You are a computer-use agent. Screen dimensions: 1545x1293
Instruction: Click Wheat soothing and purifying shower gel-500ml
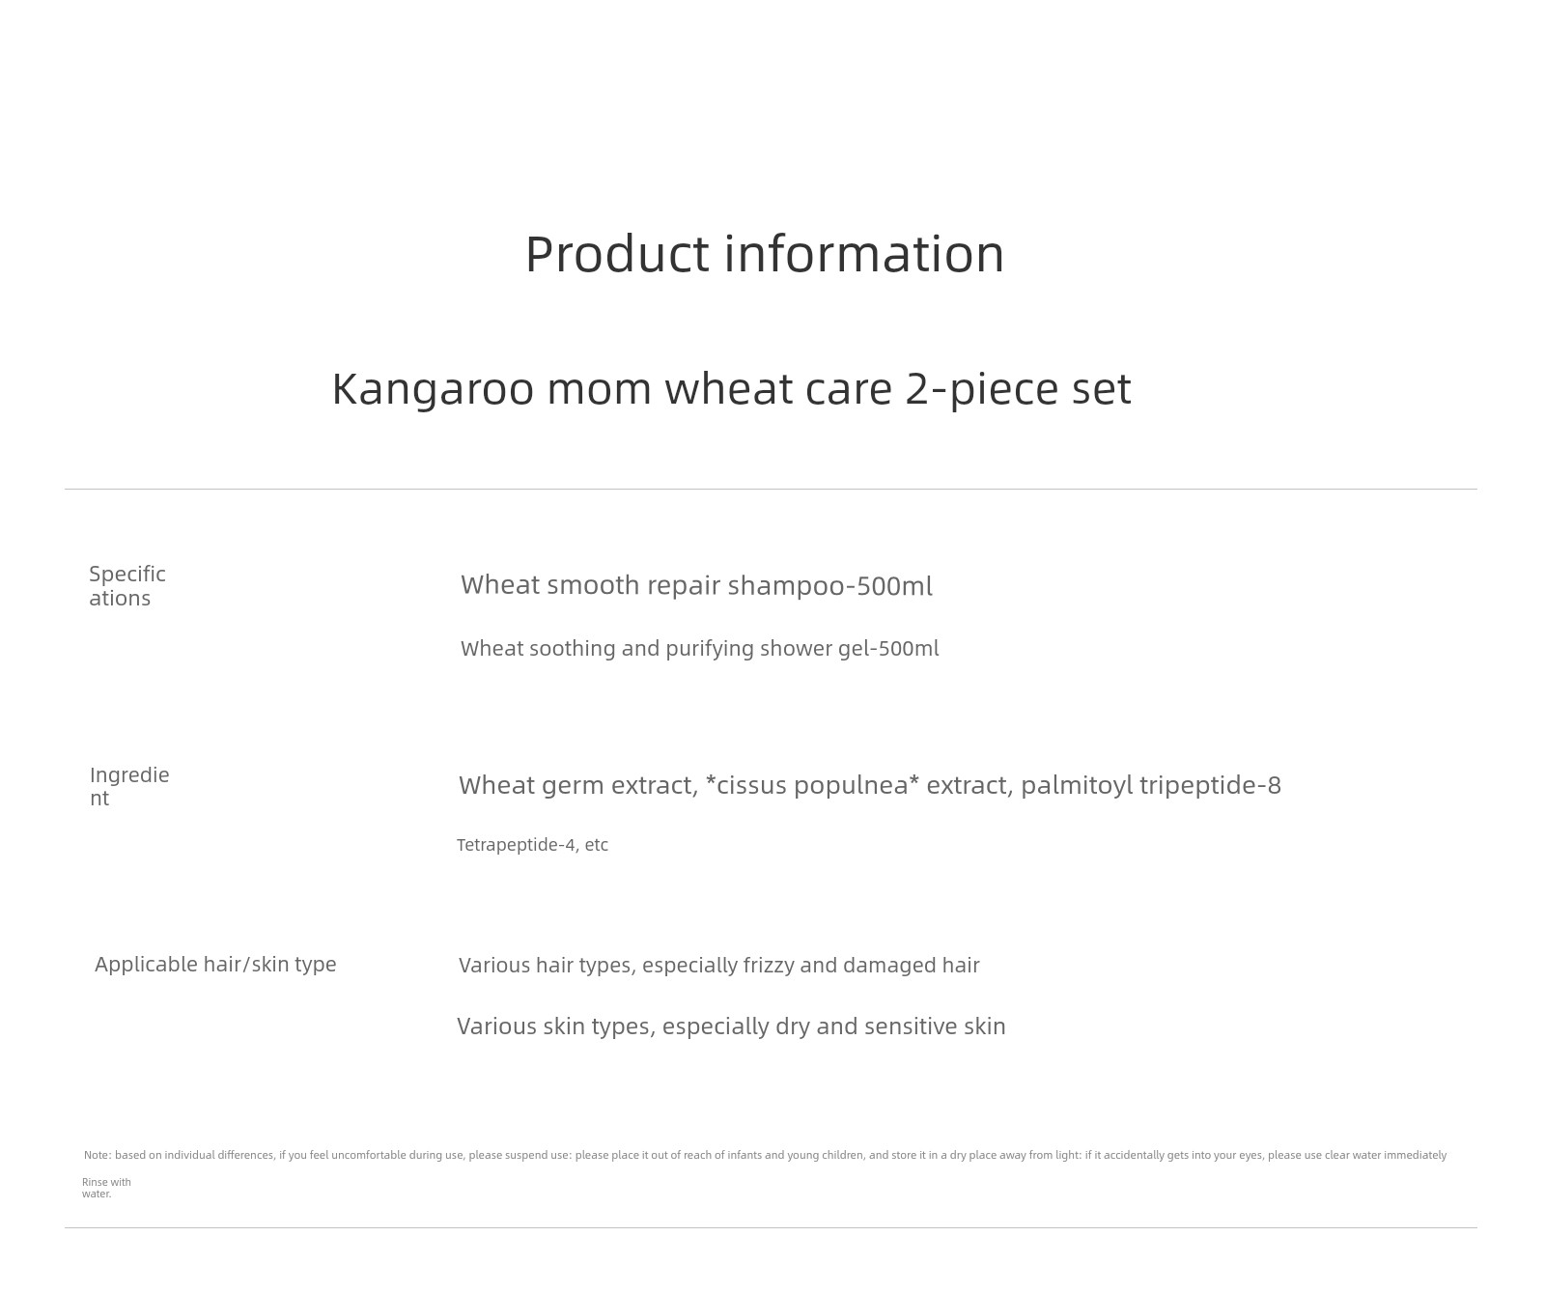(x=699, y=648)
